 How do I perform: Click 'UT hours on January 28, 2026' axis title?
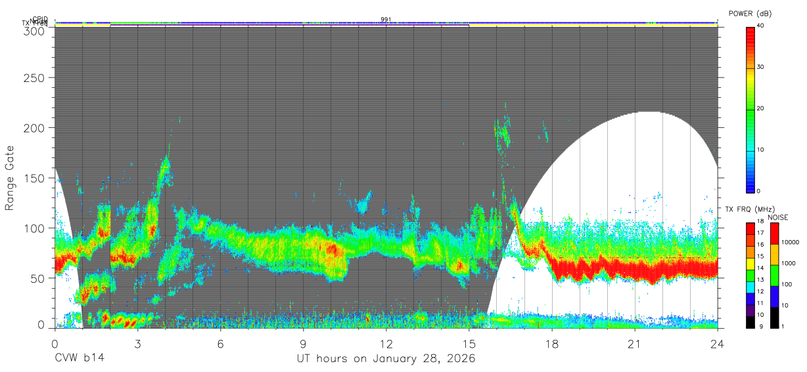click(386, 360)
